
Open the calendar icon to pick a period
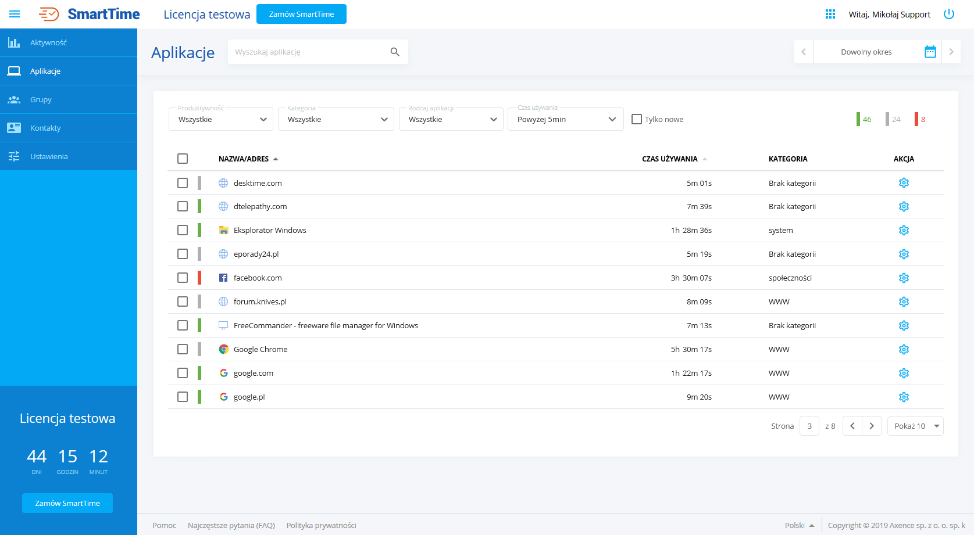coord(930,52)
